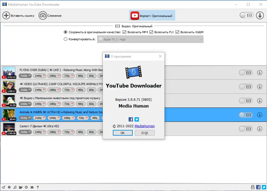Flip the toggle switch in the top-right toolbar
Image resolution: width=267 pixels, height=191 pixels.
click(246, 15)
